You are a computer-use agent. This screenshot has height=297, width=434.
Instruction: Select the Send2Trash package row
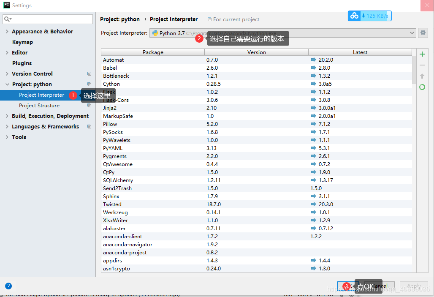257,188
